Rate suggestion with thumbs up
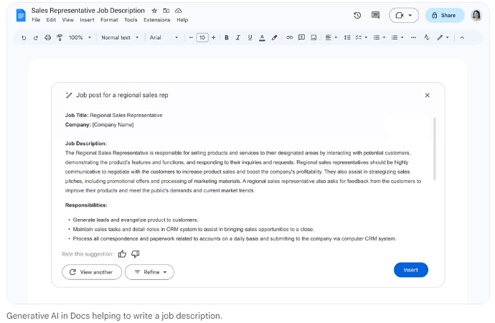 click(122, 253)
